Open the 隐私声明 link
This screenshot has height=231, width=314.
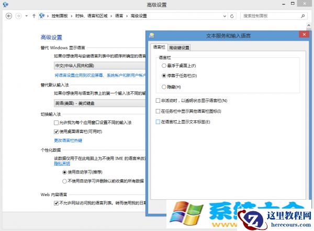tap(62, 164)
